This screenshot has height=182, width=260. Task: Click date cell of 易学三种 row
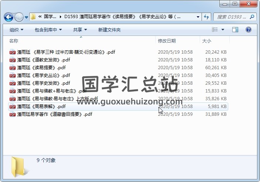(175, 52)
